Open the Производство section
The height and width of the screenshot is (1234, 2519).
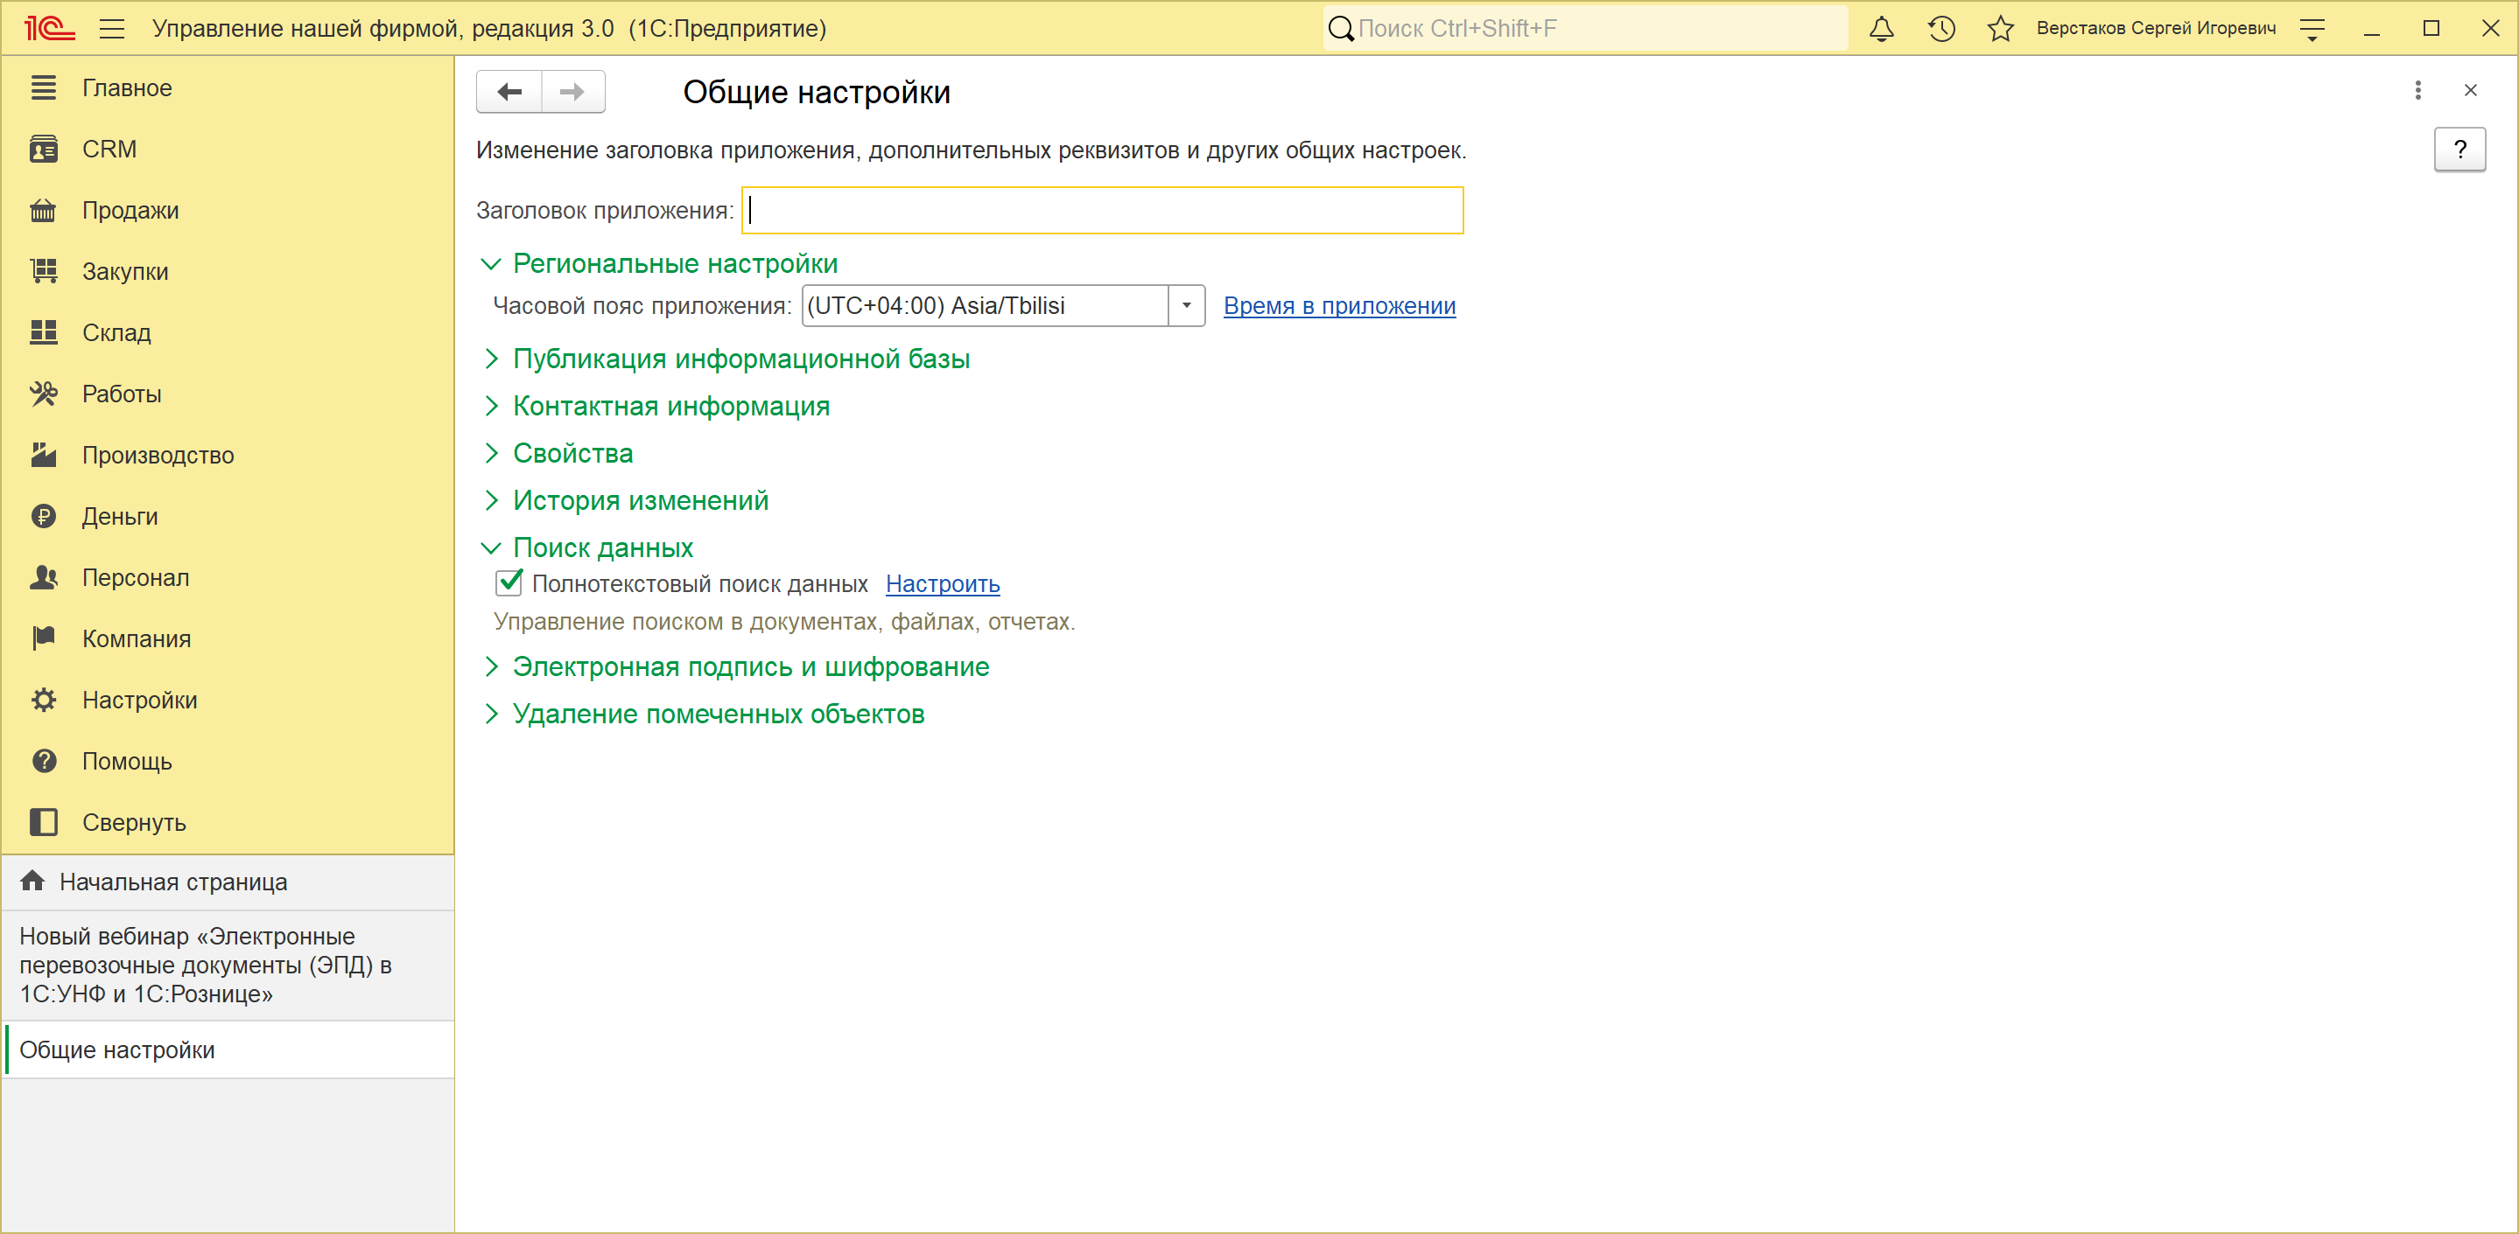[x=228, y=456]
